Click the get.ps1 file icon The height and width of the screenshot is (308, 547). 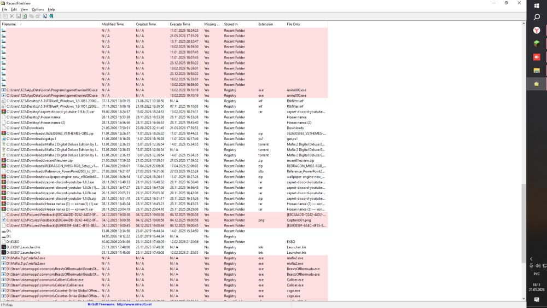tap(3, 139)
